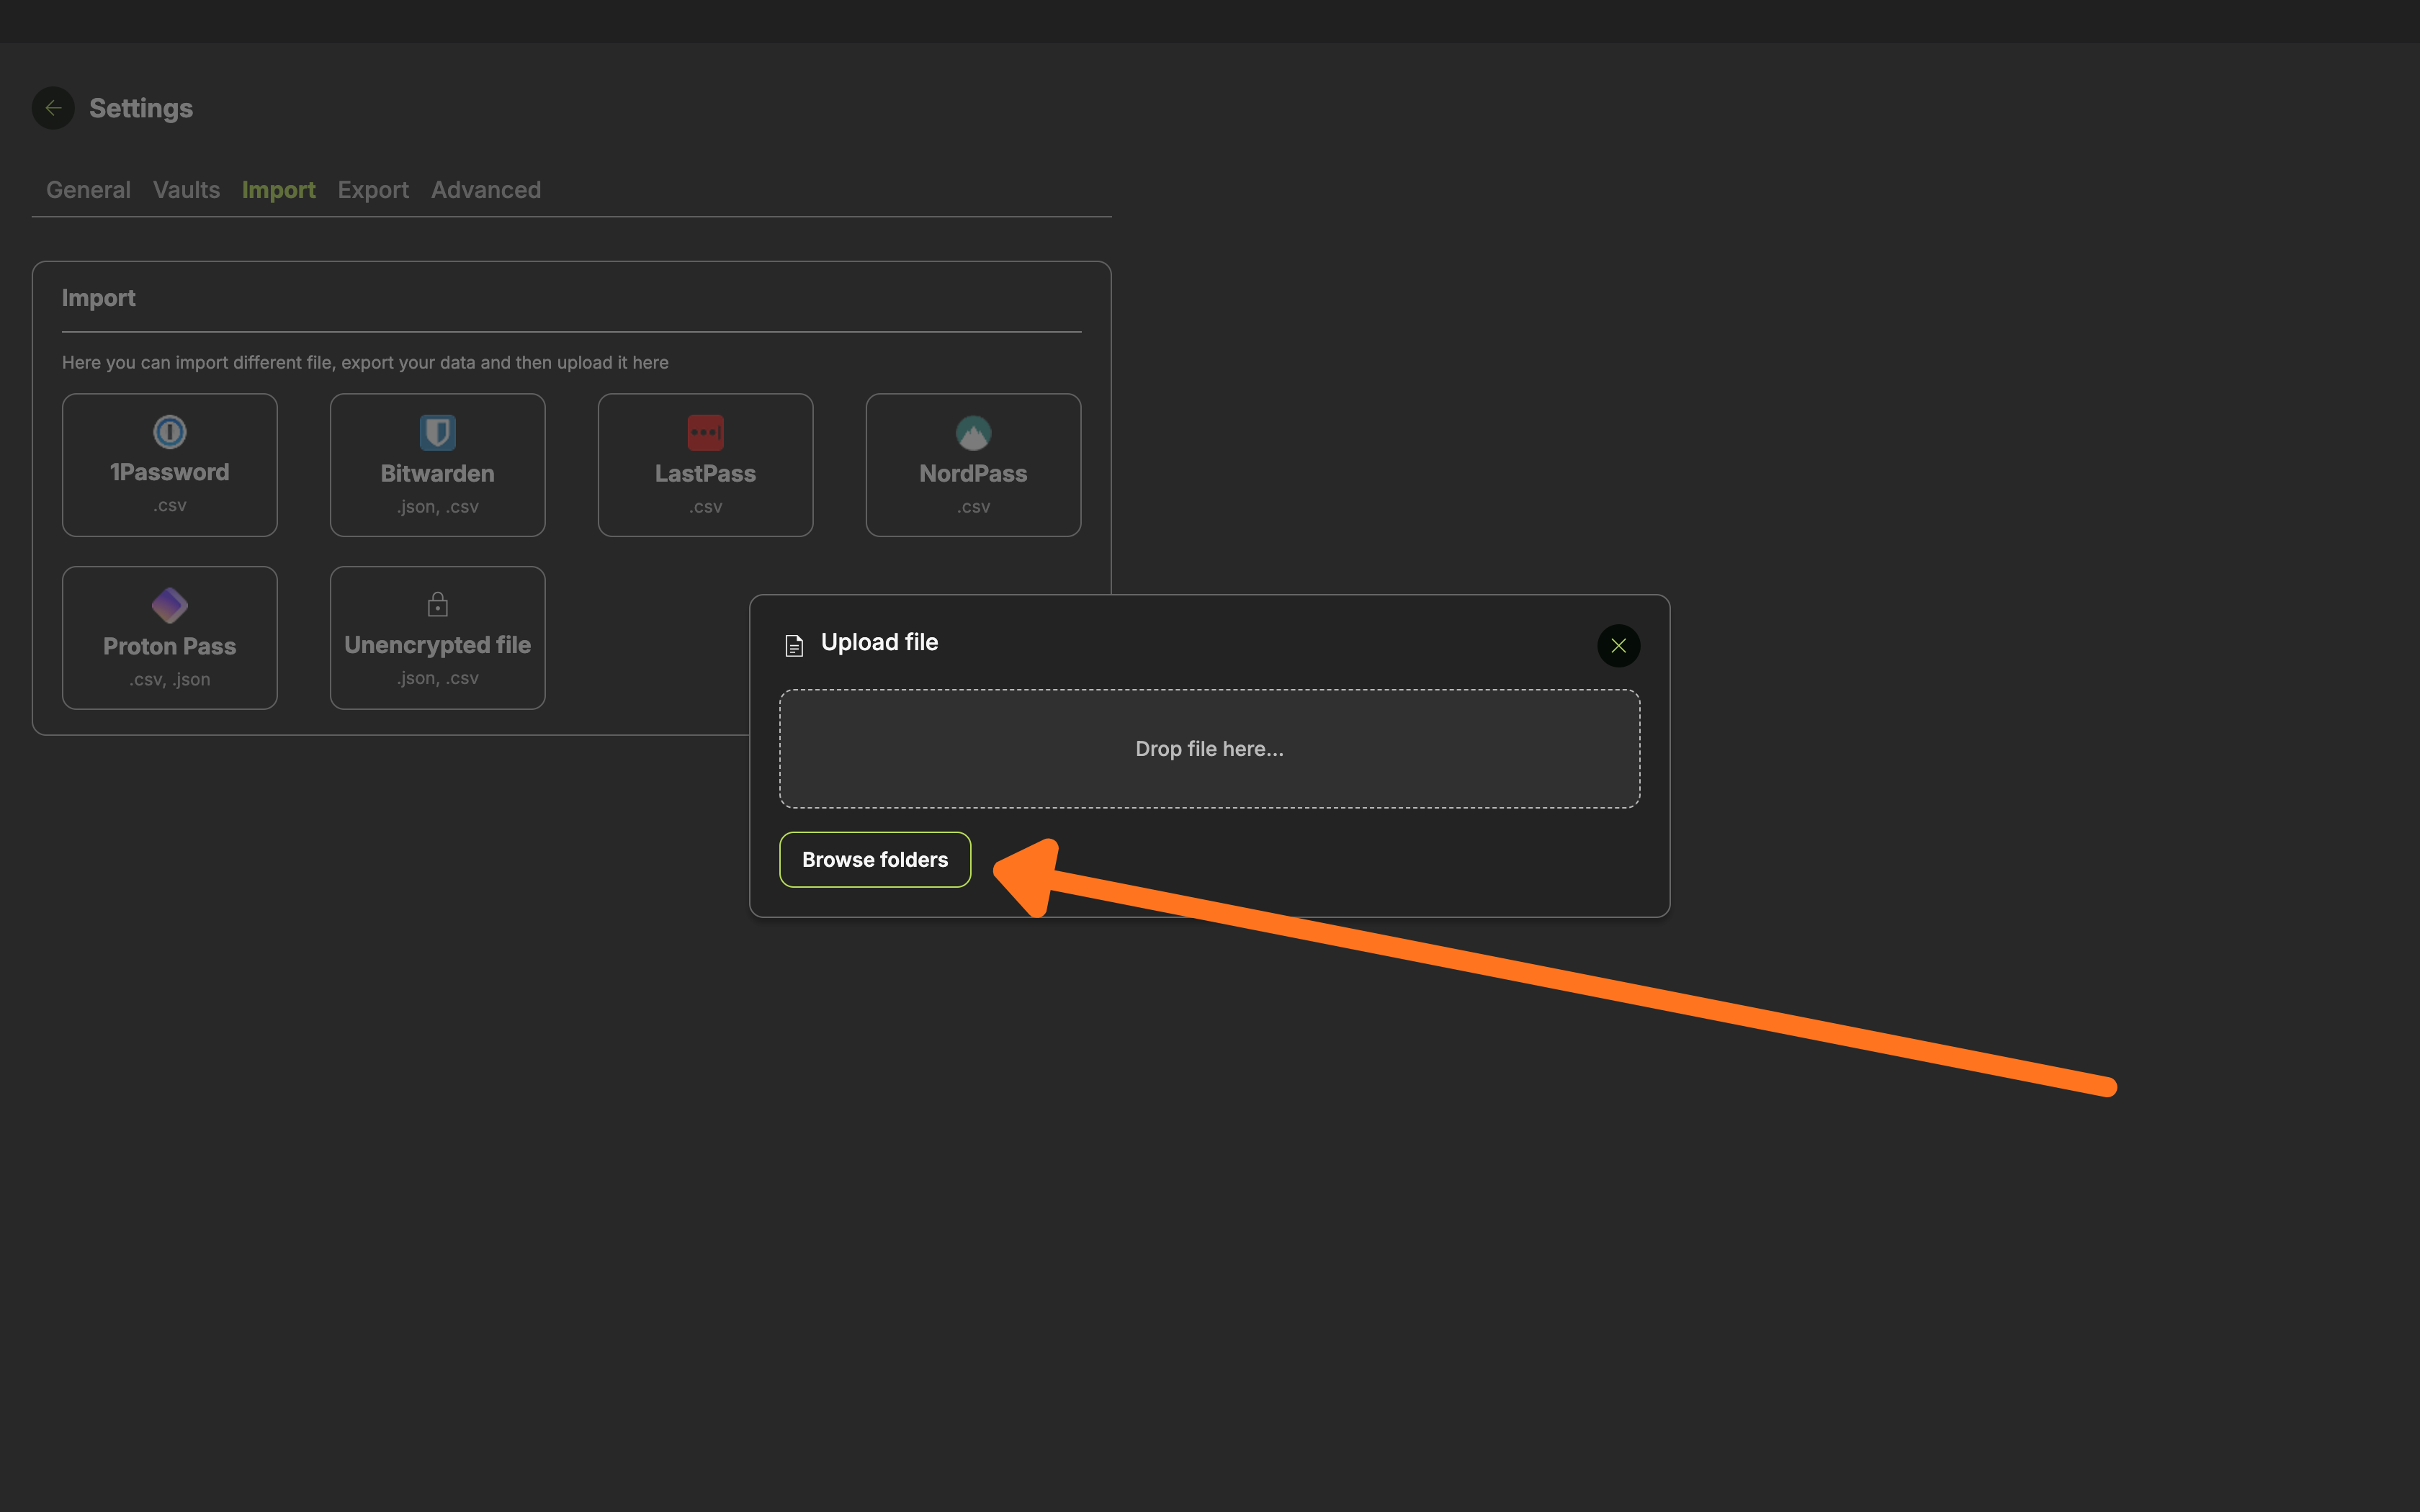The width and height of the screenshot is (2420, 1512).
Task: Click the 1Password logo icon
Action: 170,432
